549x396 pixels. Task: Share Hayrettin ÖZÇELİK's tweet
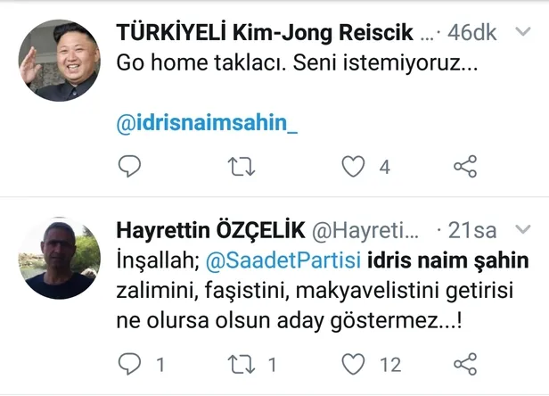(x=465, y=364)
